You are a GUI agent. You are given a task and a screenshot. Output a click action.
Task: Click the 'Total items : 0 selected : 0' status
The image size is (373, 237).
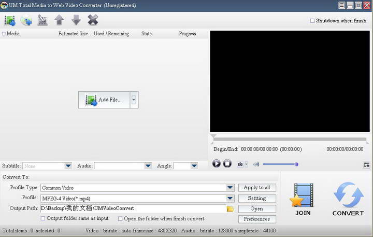tap(31, 231)
